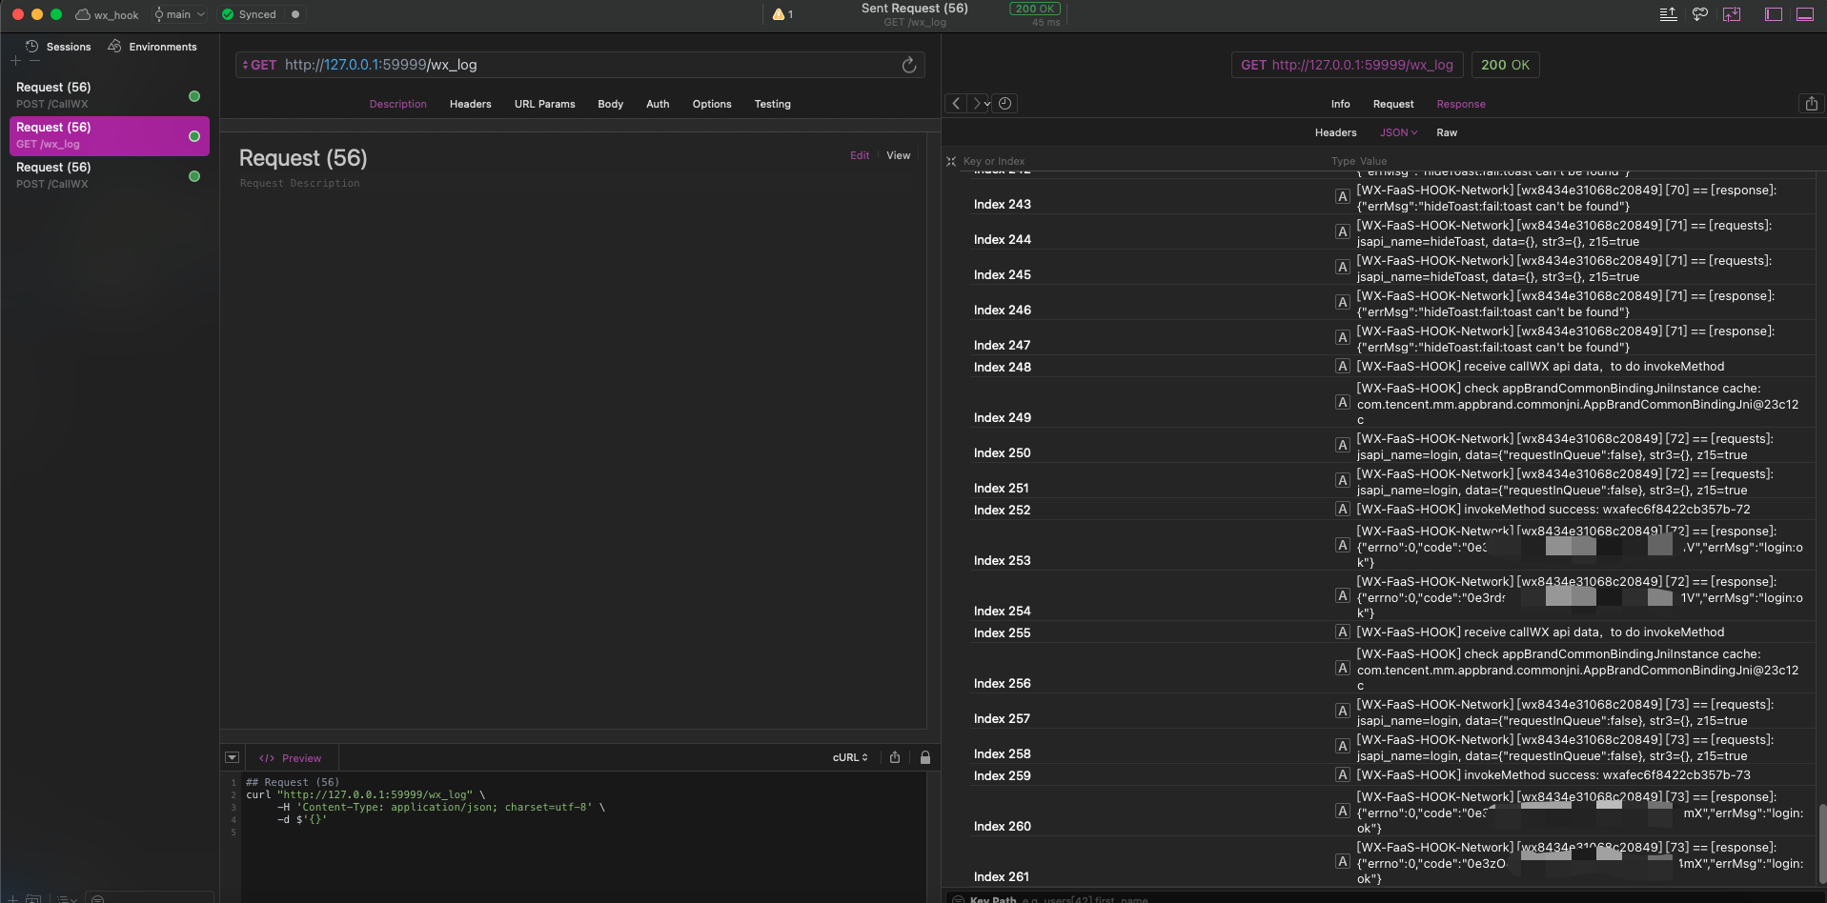Click the share icon in response panel
1827x903 pixels.
1812,103
